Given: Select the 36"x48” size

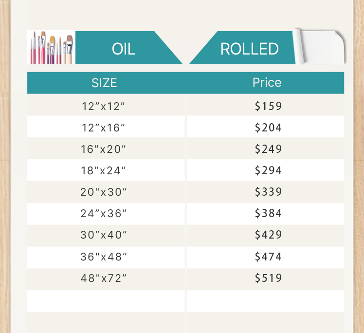Looking at the screenshot, I should (x=104, y=257).
